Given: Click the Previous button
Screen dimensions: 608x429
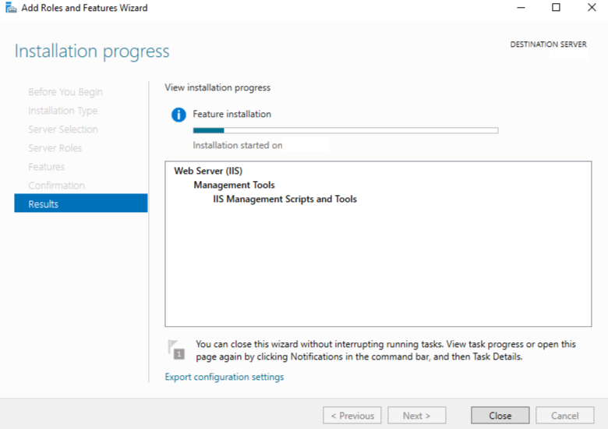Looking at the screenshot, I should [x=352, y=416].
